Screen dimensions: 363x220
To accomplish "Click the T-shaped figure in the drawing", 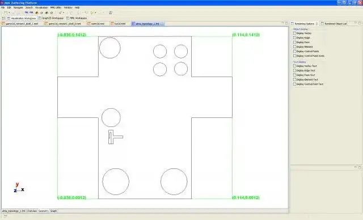I will pyautogui.click(x=116, y=137).
